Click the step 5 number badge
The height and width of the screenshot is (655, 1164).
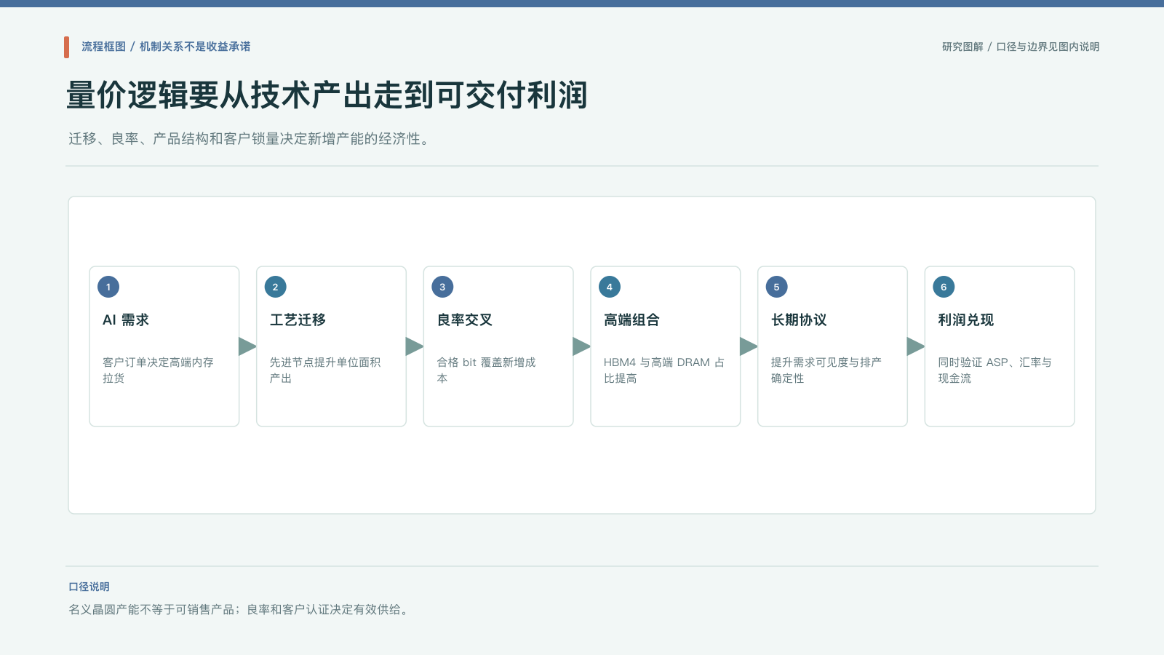click(776, 287)
